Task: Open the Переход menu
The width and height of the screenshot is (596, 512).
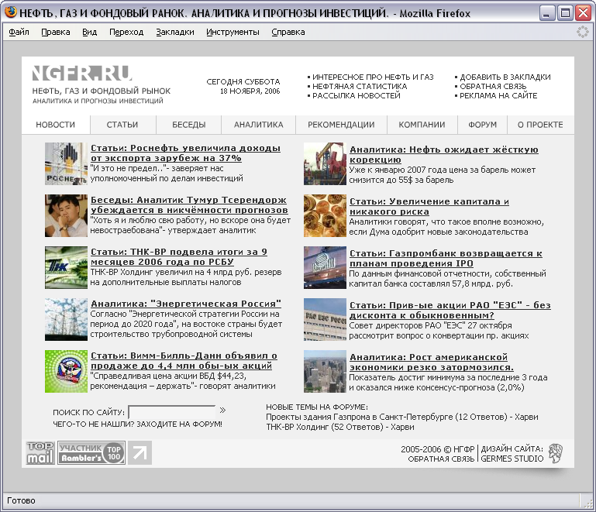Action: (126, 32)
